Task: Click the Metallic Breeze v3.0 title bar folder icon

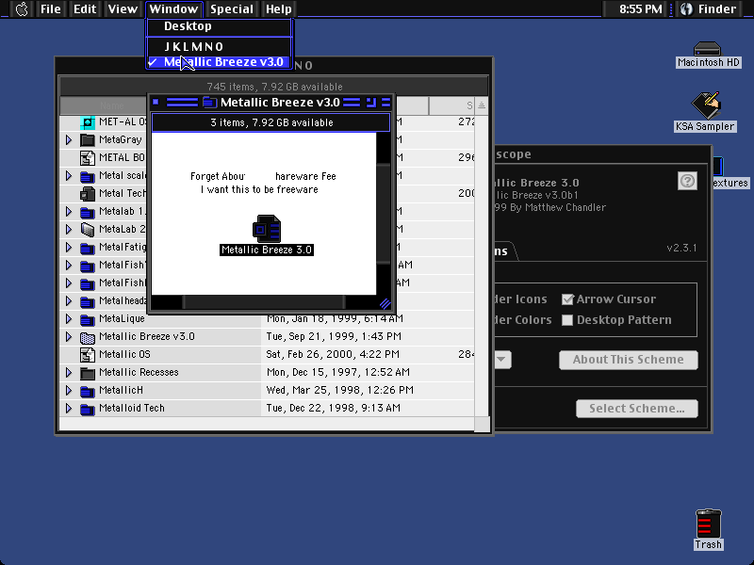Action: (209, 103)
